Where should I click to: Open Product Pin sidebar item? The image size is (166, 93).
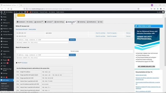click(6, 32)
